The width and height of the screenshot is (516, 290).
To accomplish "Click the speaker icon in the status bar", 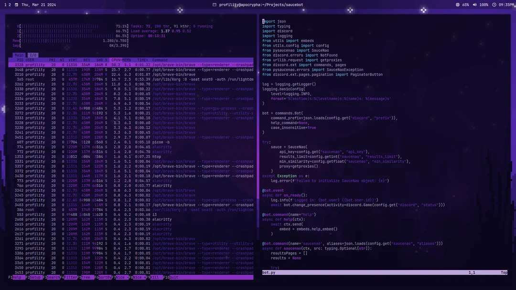I will [474, 4].
